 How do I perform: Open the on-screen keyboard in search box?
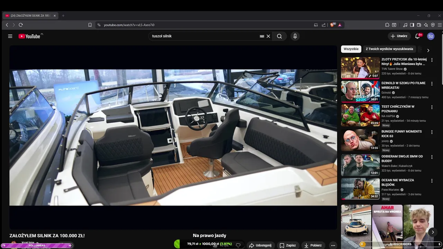(262, 36)
